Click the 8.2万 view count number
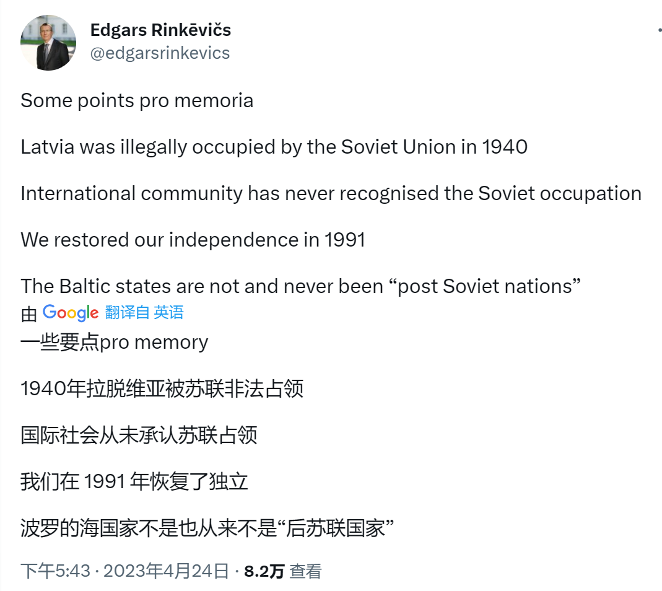Screen dimensions: 662x591 264,571
